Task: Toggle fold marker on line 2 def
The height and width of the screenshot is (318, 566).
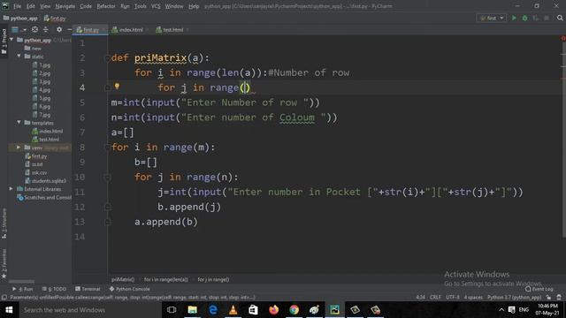Action: coord(107,58)
